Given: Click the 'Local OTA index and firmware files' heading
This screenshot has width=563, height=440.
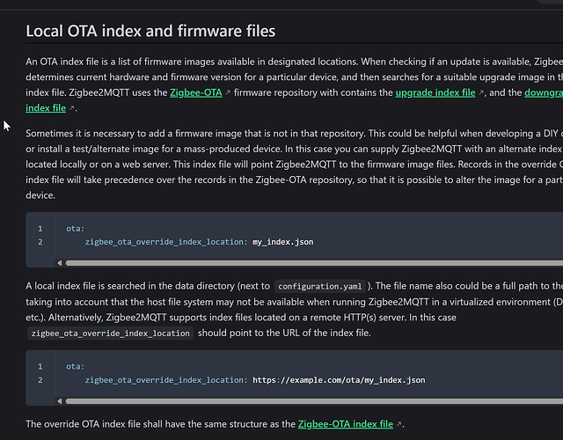Looking at the screenshot, I should point(150,31).
